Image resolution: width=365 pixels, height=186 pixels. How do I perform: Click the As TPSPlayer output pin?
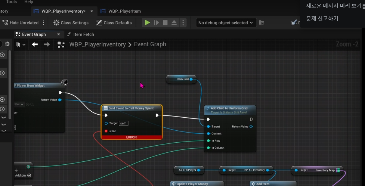[199, 170]
